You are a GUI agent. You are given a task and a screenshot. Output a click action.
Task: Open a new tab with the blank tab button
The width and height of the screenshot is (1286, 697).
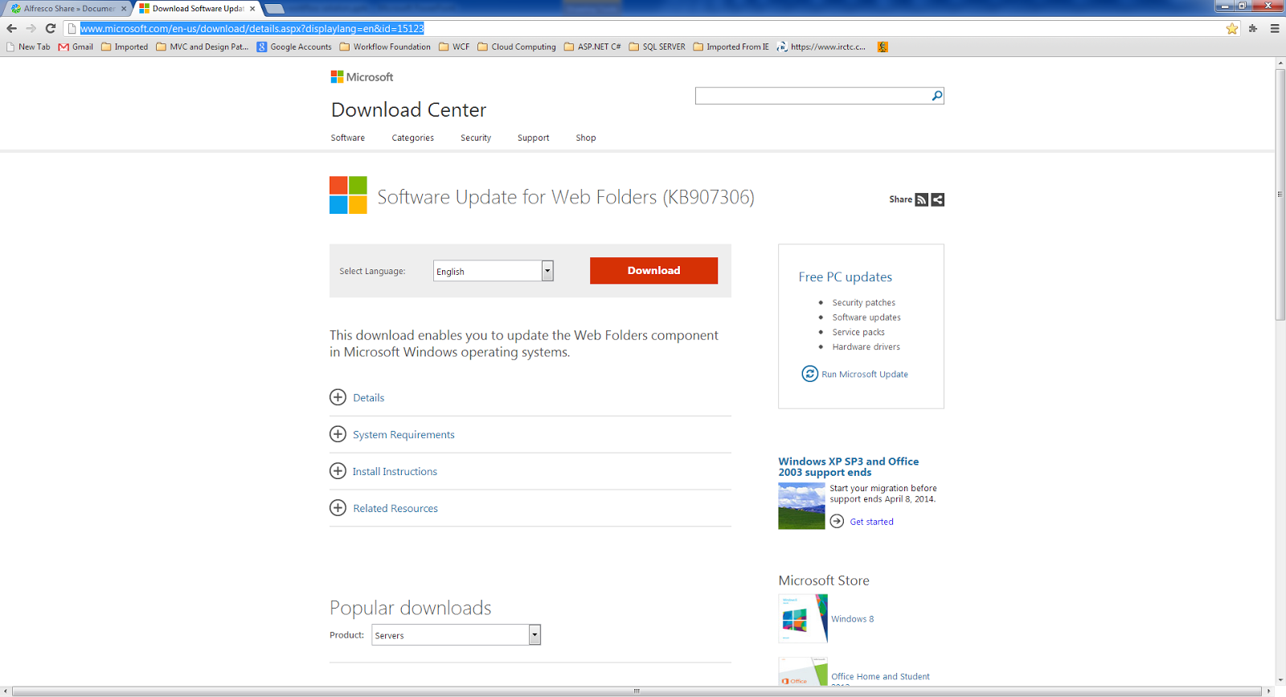275,9
